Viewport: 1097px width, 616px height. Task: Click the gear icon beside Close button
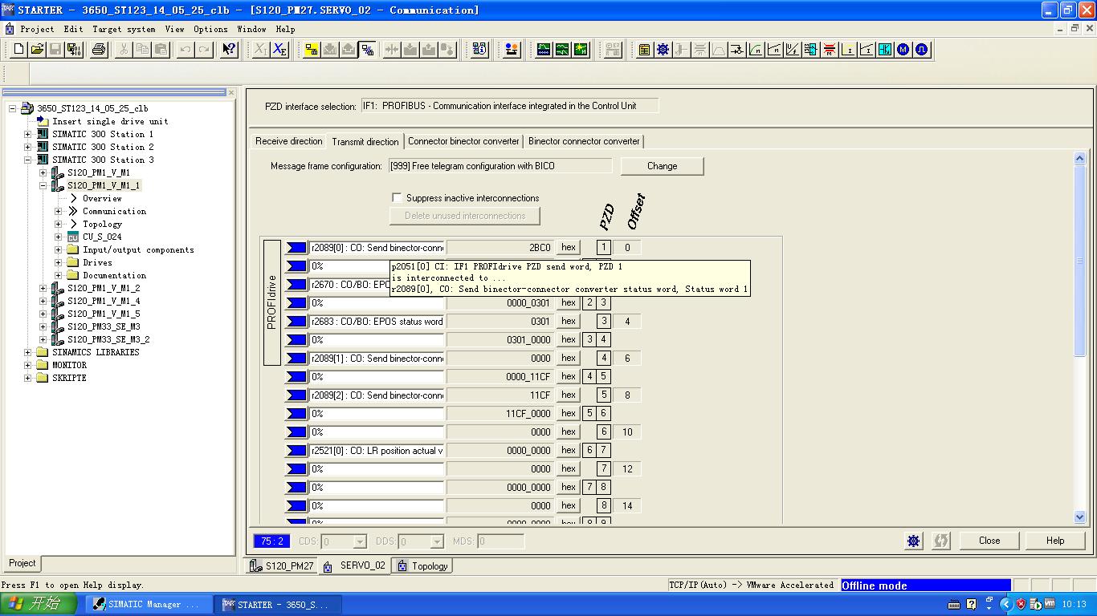[913, 541]
